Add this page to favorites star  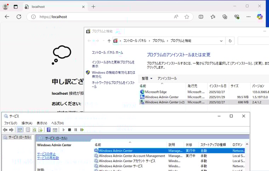pos(187,17)
